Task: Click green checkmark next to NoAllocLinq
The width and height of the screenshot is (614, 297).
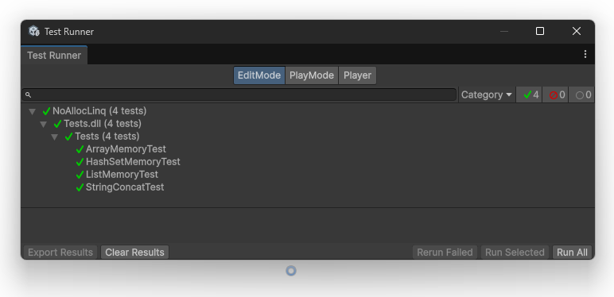Action: tap(47, 111)
